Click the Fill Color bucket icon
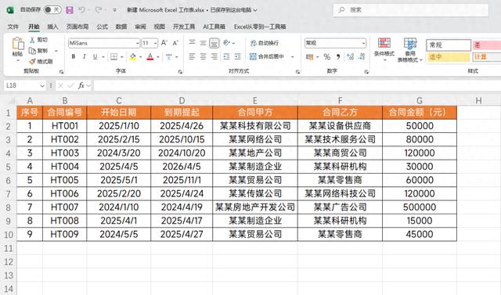 tap(132, 57)
